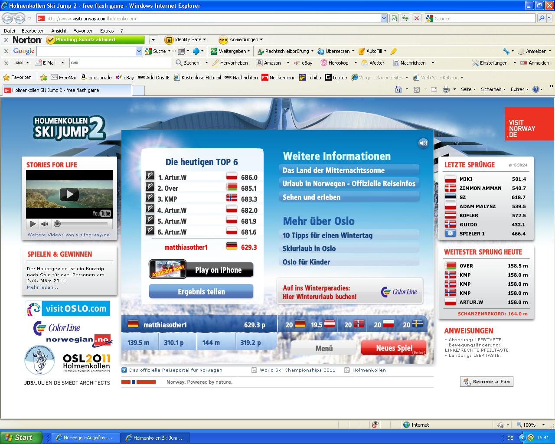Click the IE Home icon
This screenshot has width=555, height=444.
pyautogui.click(x=398, y=89)
